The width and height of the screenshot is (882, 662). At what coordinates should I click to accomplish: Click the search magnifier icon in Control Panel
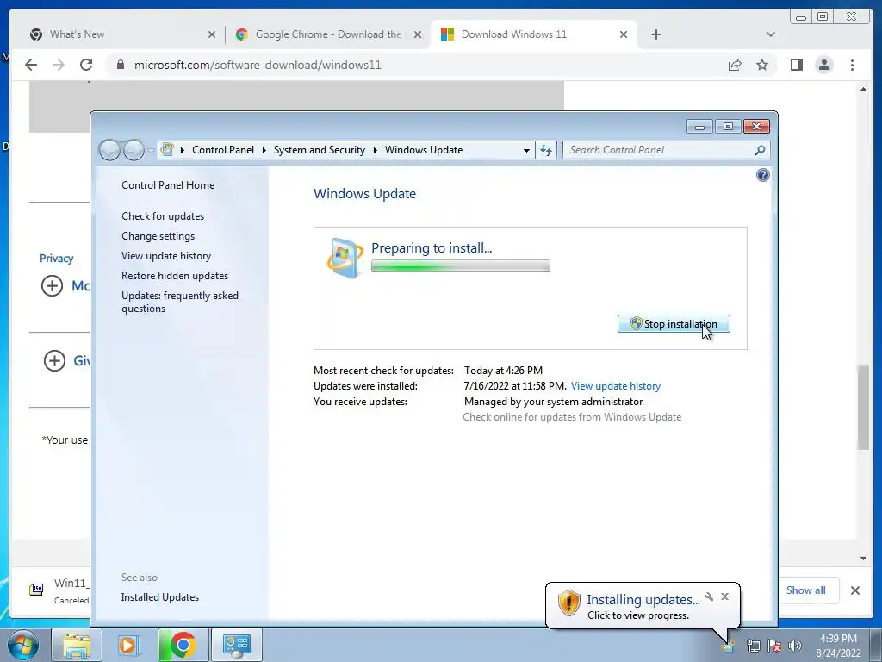(760, 150)
